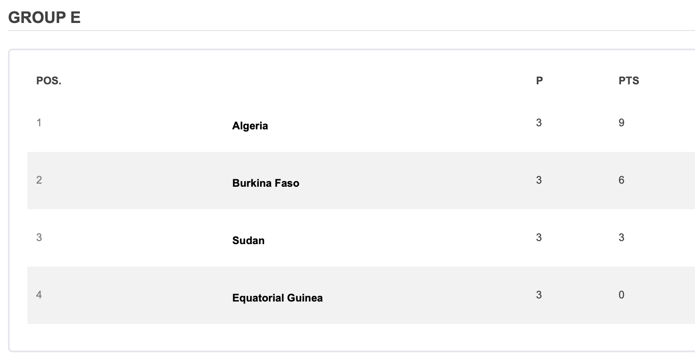Click the Algeria team name
The image size is (695, 362).
click(250, 126)
